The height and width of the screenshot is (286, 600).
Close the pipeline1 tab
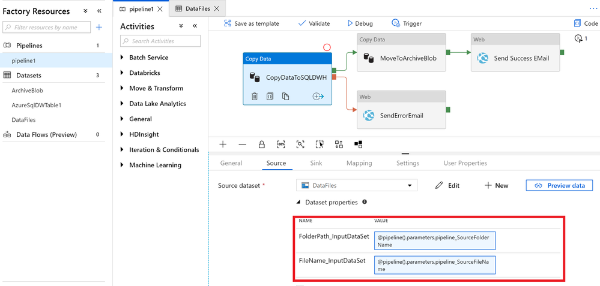[x=160, y=9]
